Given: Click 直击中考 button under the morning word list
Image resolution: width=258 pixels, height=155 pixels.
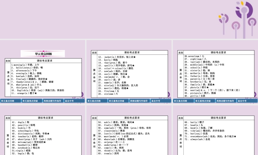Looking at the screenshot, I should [x=74, y=101].
